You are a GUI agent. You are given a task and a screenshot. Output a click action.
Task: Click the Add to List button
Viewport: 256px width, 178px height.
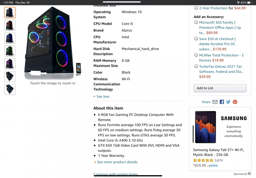click(x=220, y=88)
